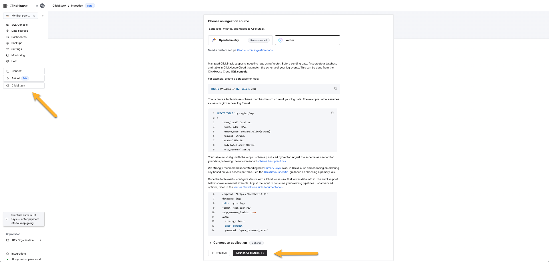Screen dimensions: 549x262
Task: Click the Backups icon
Action: (7, 43)
